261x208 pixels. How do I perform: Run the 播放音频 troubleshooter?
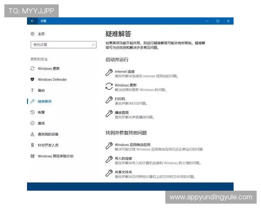pyautogui.click(x=122, y=113)
